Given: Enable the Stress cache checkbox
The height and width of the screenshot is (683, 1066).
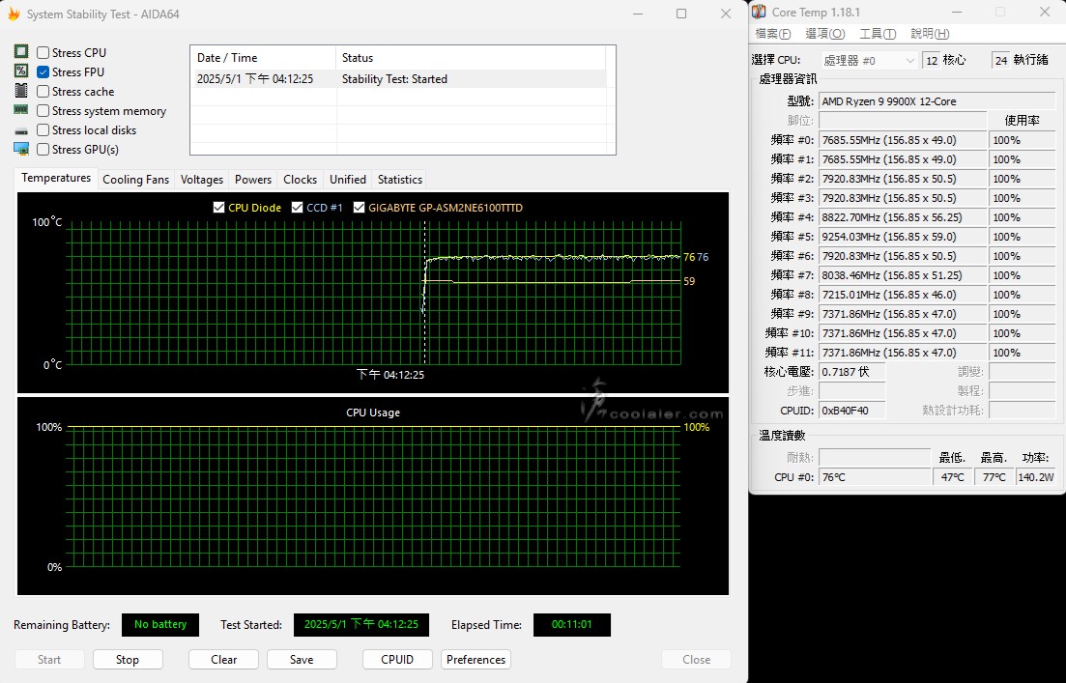Looking at the screenshot, I should click(43, 91).
